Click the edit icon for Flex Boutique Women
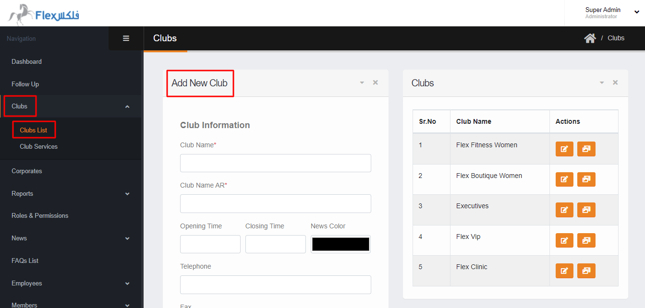Screen dimensions: 645x308 [x=564, y=179]
